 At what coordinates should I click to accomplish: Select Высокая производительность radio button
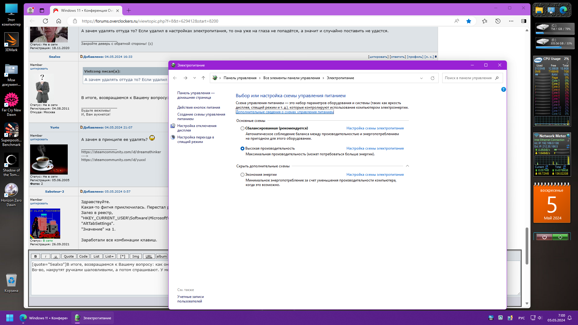point(242,148)
